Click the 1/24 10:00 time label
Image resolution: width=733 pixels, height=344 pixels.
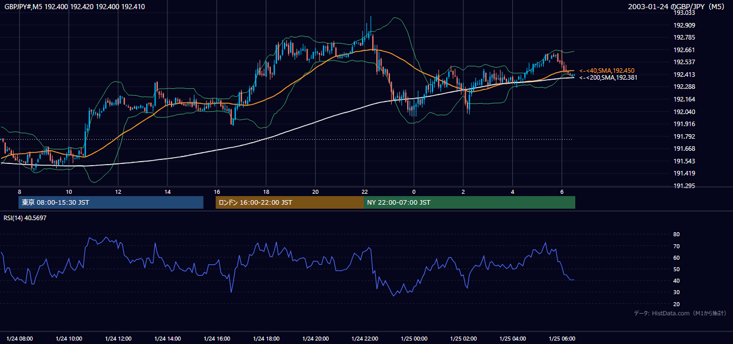(x=69, y=338)
